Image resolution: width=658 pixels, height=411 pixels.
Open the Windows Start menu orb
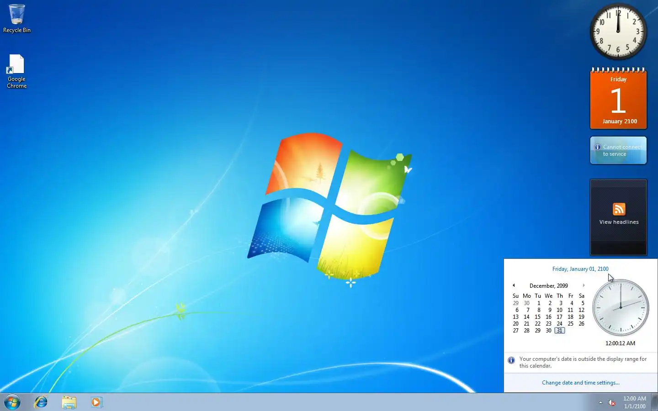pos(12,402)
